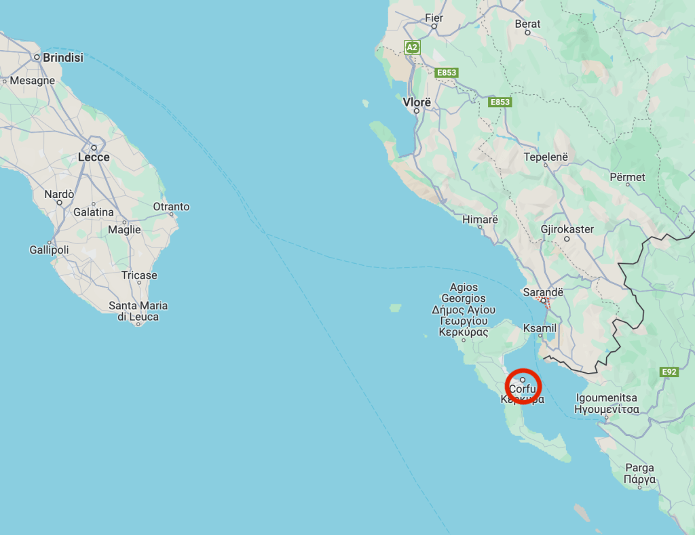
Task: Click the E92 road shield
Action: click(669, 372)
